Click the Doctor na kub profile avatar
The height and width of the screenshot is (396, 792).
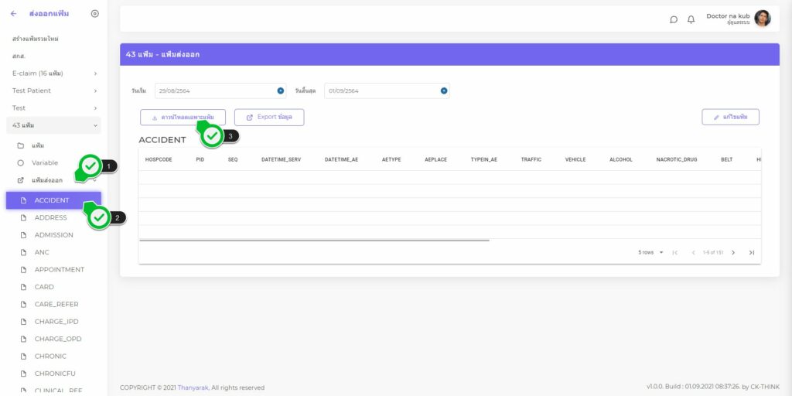[x=762, y=19]
